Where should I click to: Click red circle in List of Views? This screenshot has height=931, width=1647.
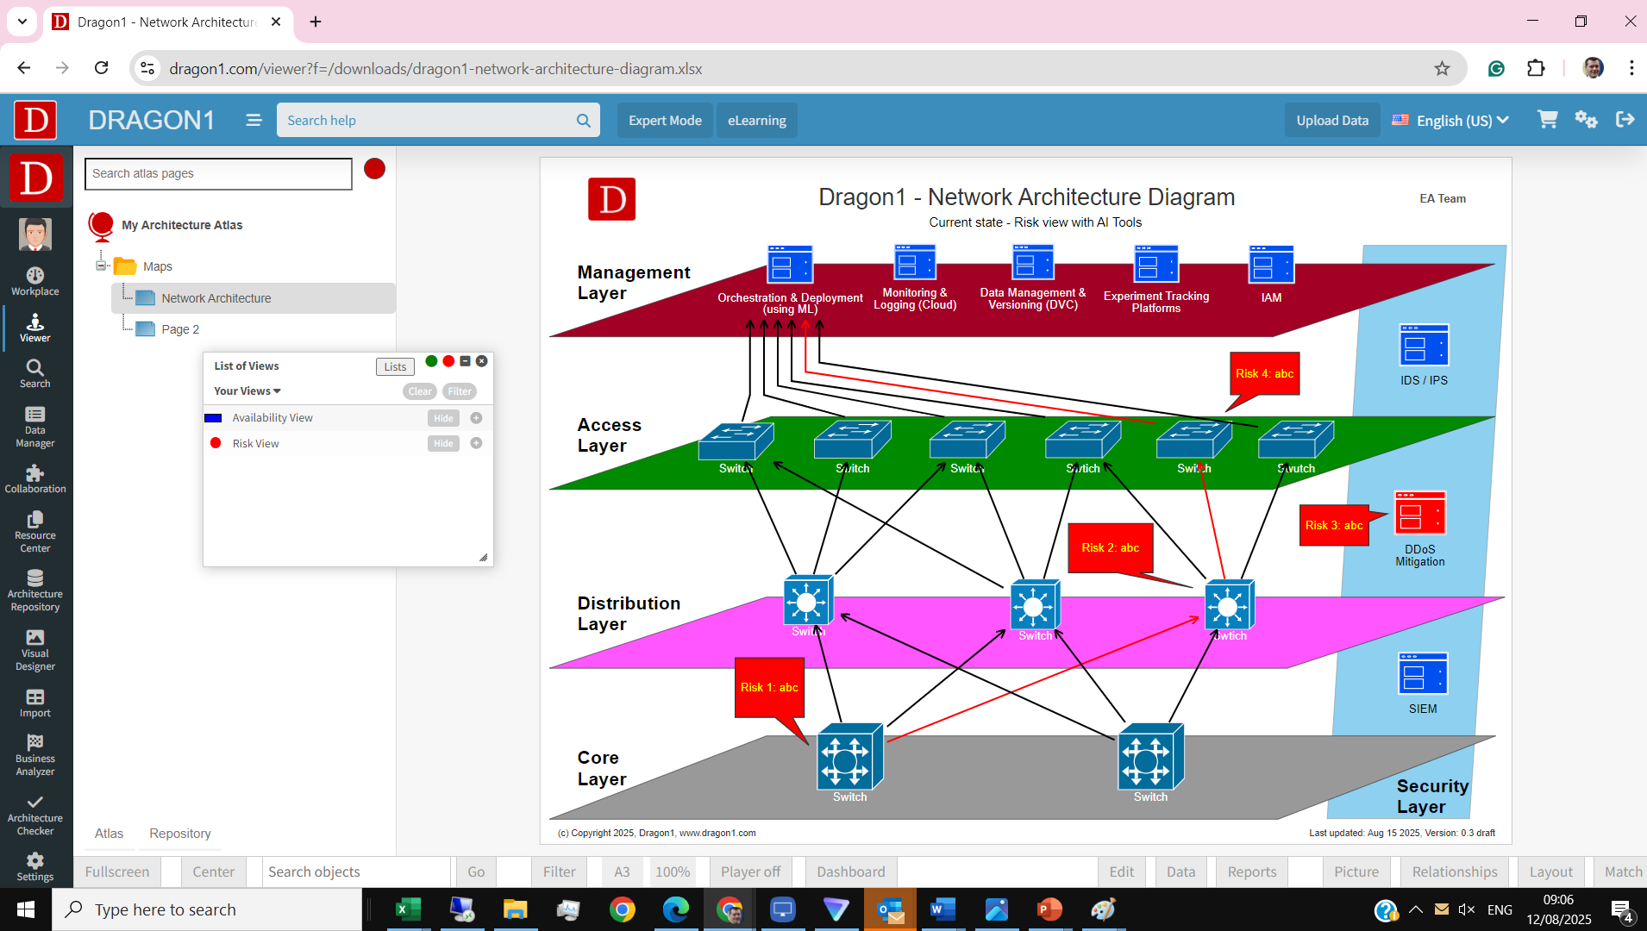click(x=448, y=361)
